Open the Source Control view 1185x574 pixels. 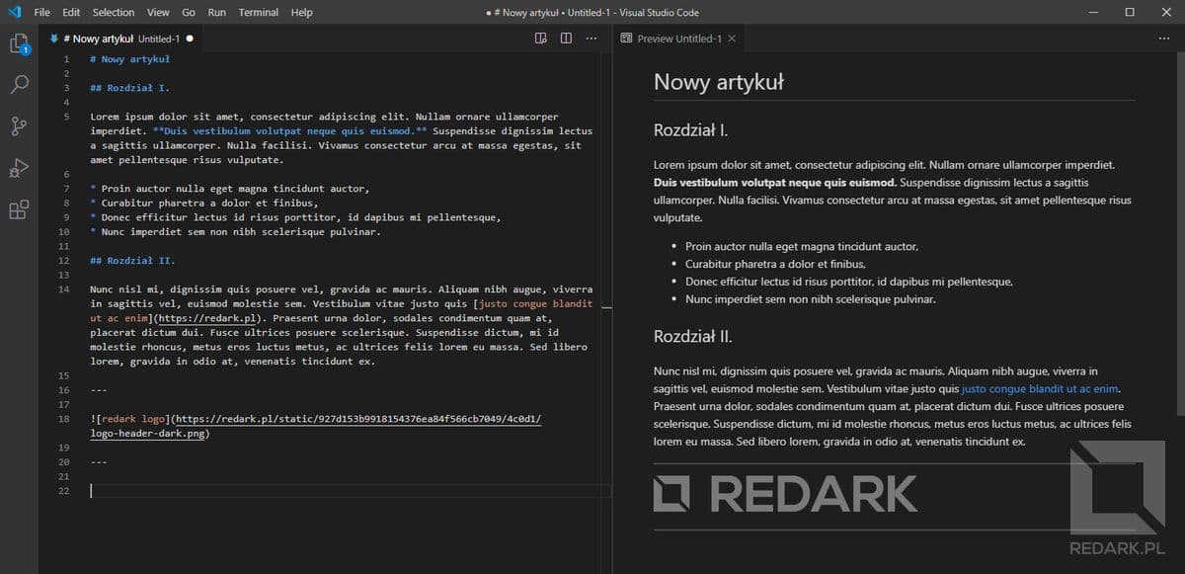click(19, 126)
